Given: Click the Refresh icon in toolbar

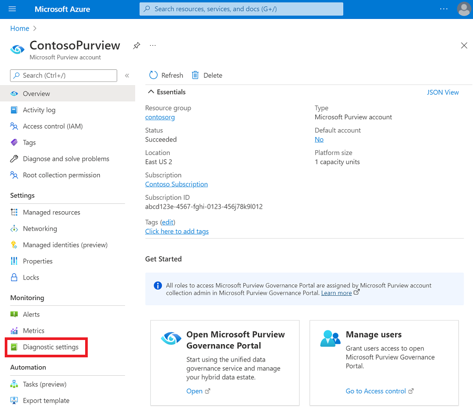Looking at the screenshot, I should pos(153,75).
